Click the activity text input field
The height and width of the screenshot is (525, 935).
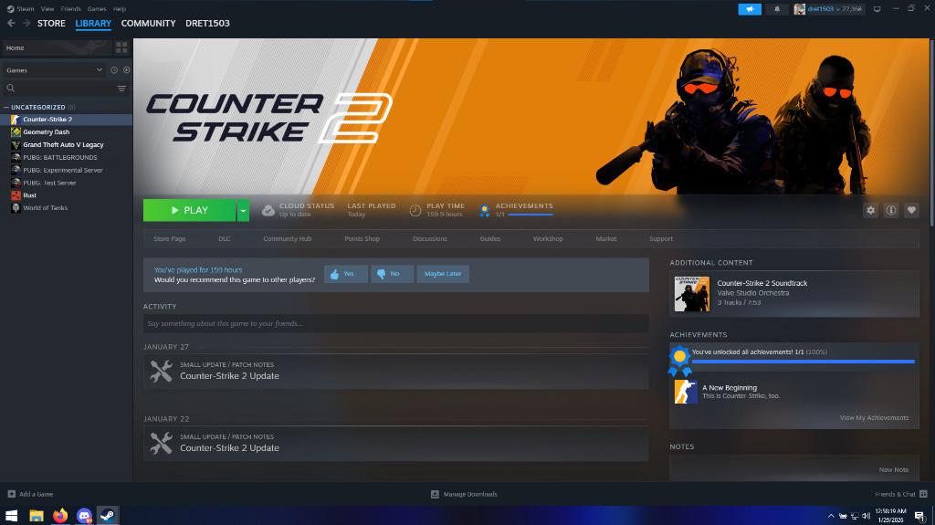click(x=396, y=323)
